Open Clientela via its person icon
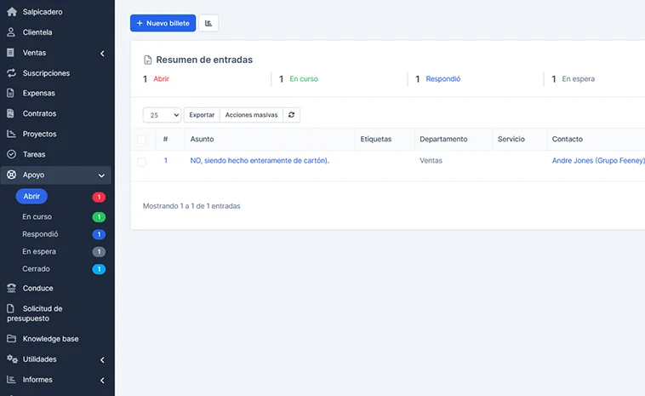The height and width of the screenshot is (396, 645). tap(11, 32)
